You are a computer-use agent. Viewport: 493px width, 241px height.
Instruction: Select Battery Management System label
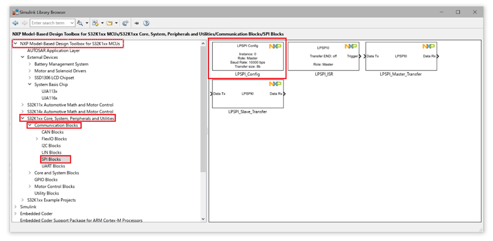tap(61, 64)
